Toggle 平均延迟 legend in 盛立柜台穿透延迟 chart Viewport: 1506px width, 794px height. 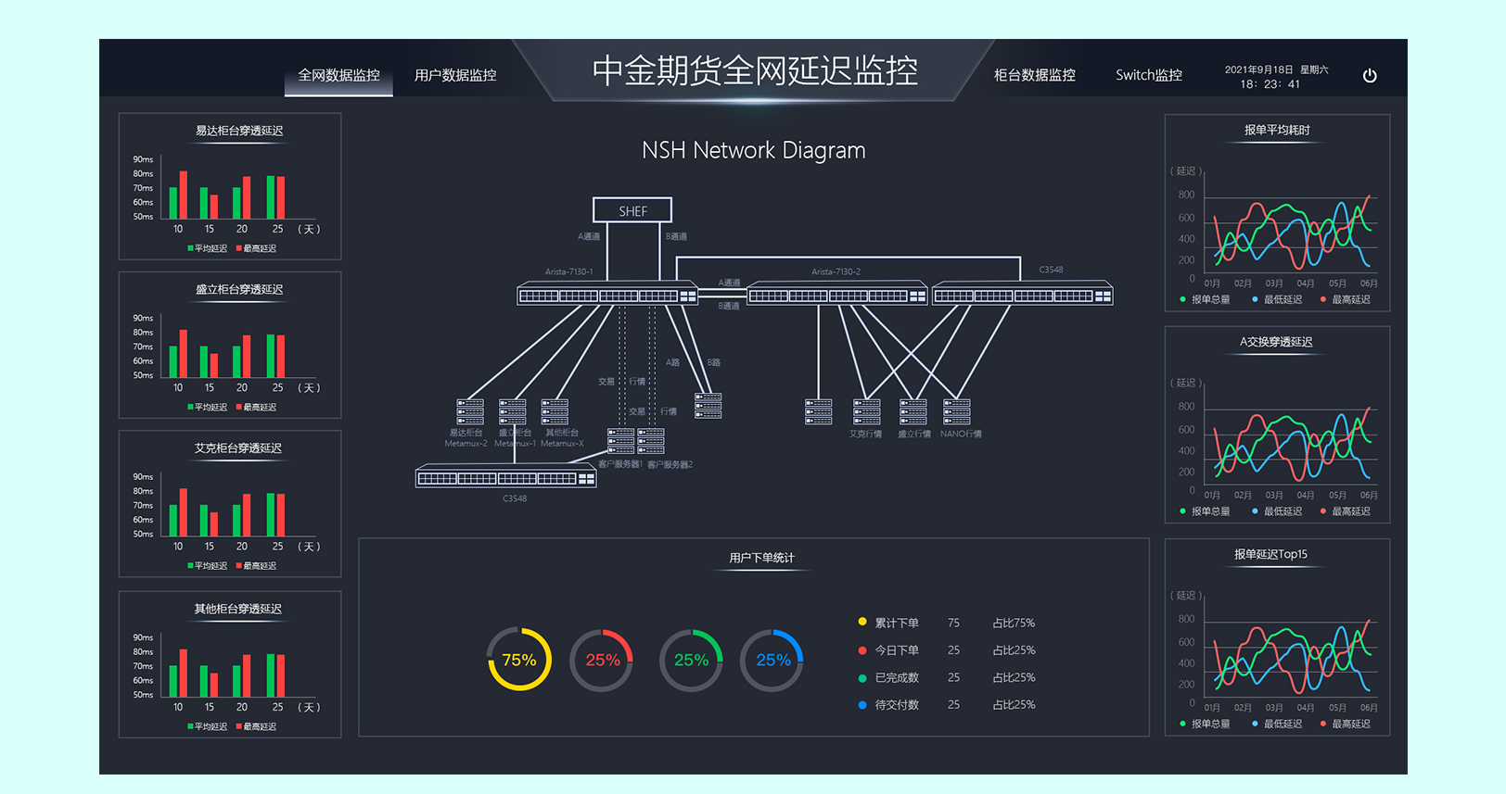tap(208, 407)
